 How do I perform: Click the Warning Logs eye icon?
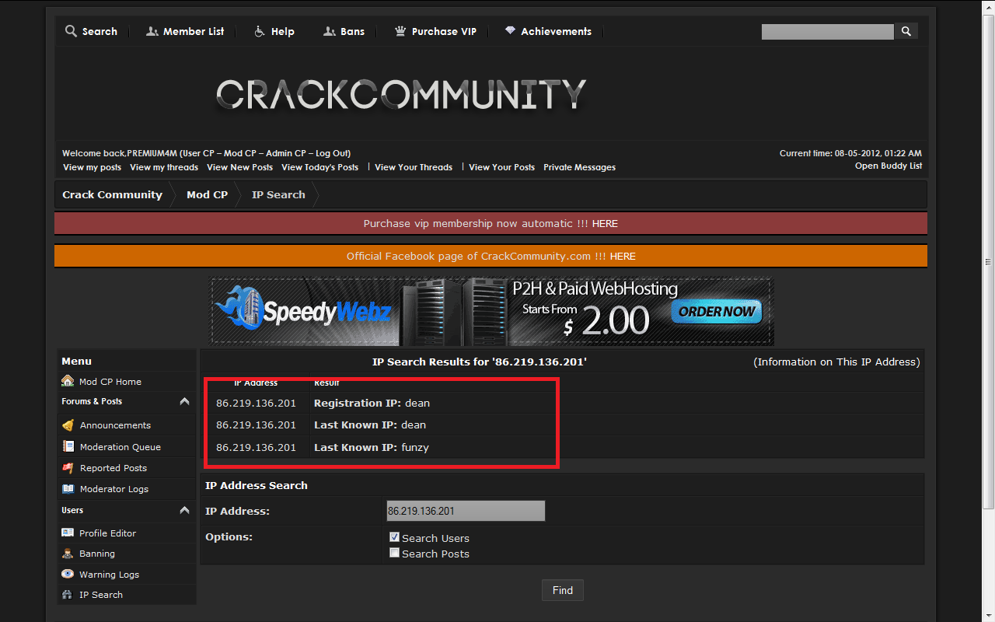[x=68, y=575]
